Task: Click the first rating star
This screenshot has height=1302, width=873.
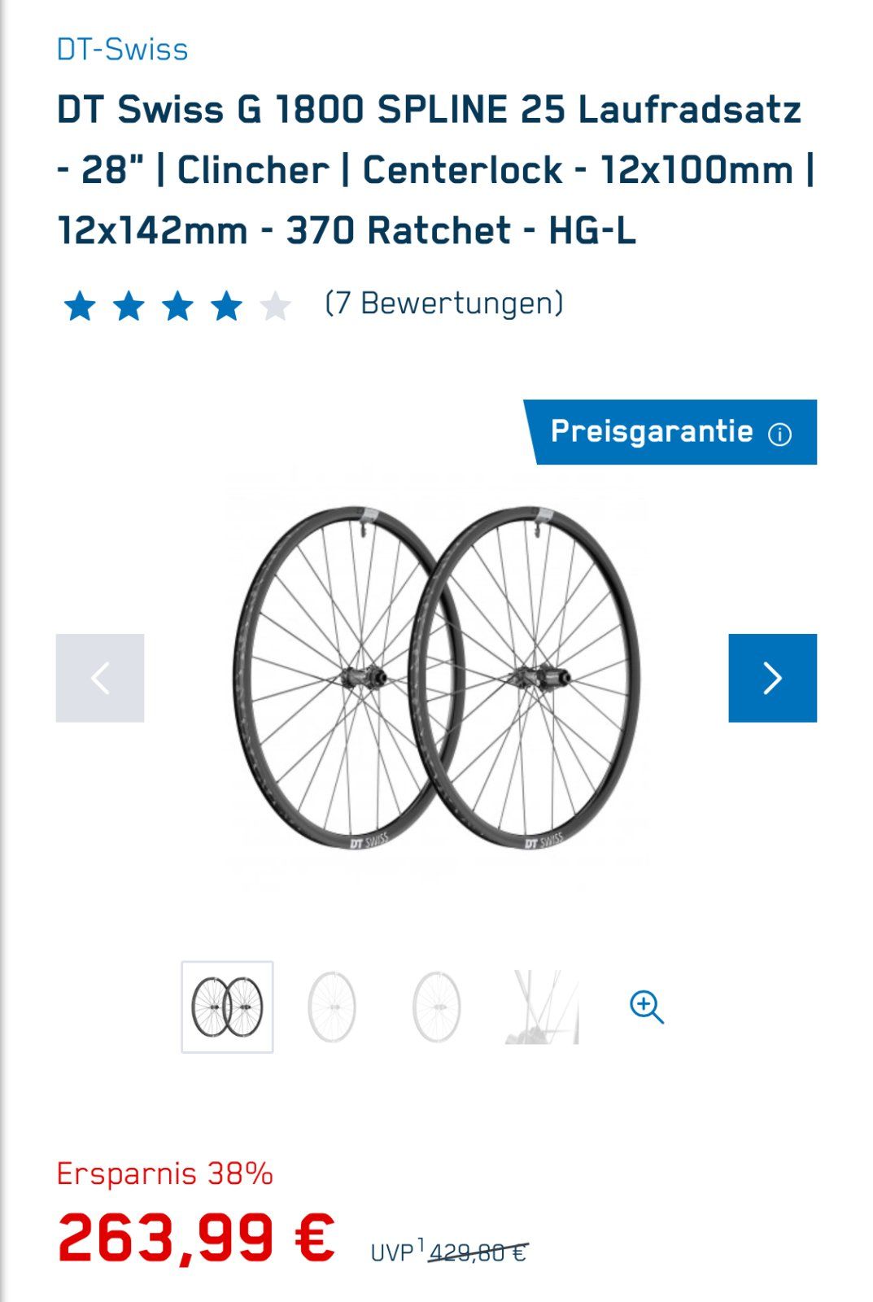Action: (x=80, y=307)
